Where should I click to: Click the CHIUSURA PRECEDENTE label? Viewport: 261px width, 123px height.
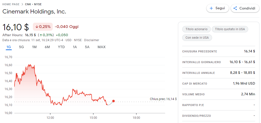200,51
